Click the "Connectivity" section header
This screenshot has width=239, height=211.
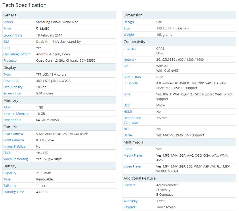coord(134,42)
